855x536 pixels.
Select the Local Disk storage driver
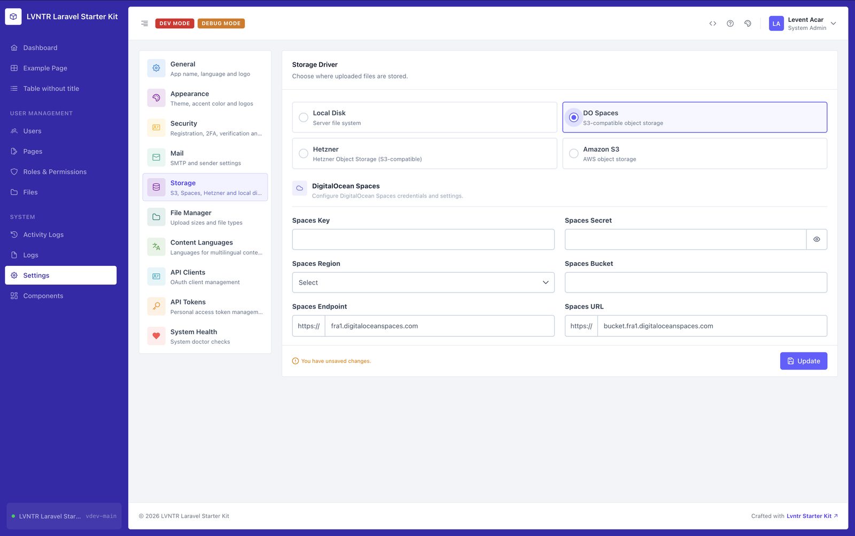point(424,117)
